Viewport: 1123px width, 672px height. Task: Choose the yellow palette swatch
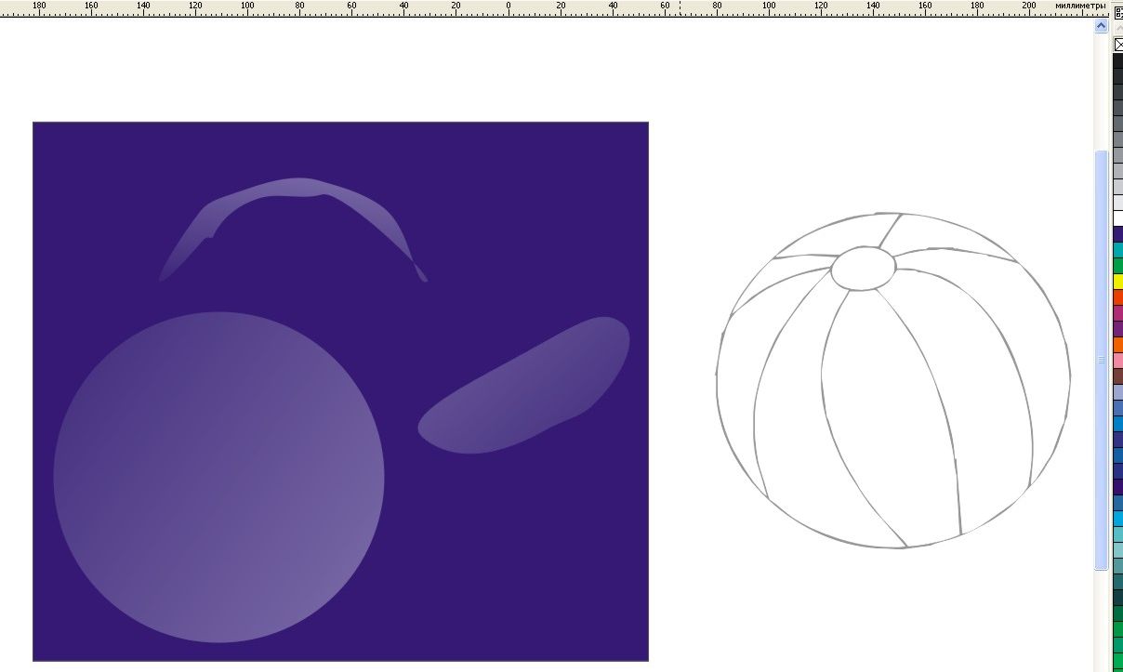point(1118,282)
